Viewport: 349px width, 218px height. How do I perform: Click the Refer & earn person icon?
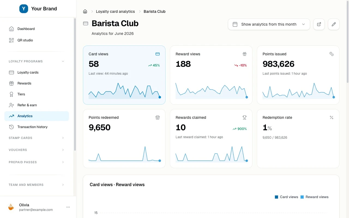pos(11,105)
